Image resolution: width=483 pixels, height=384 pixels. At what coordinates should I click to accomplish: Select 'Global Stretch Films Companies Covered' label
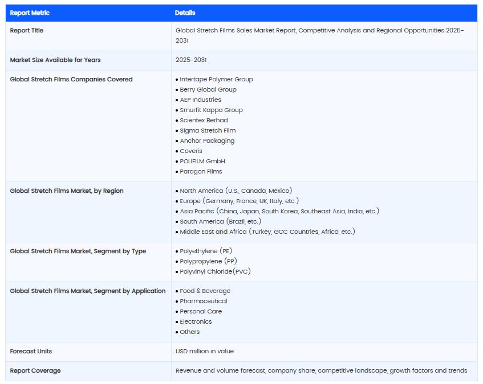[71, 79]
